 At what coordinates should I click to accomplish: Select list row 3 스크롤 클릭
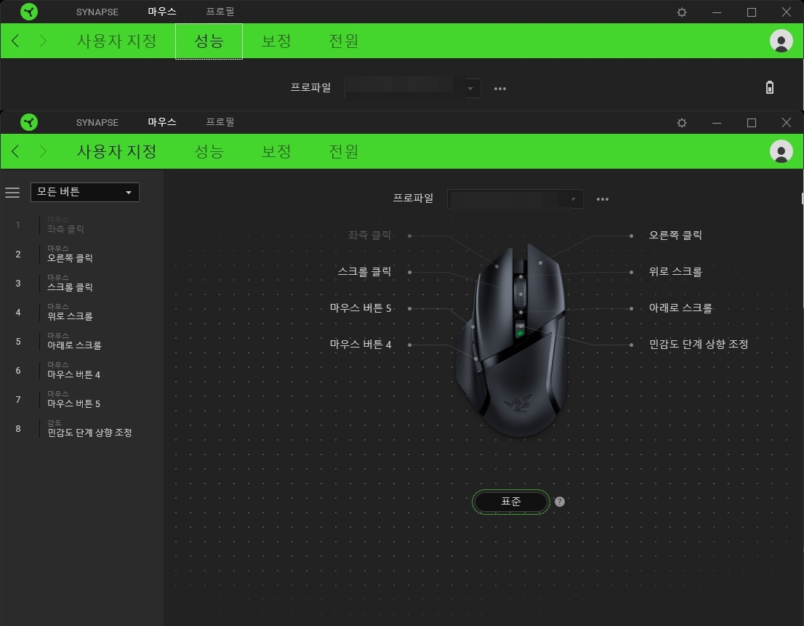(x=82, y=284)
